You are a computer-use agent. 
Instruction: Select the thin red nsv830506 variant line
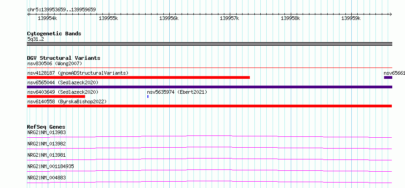click(x=209, y=67)
